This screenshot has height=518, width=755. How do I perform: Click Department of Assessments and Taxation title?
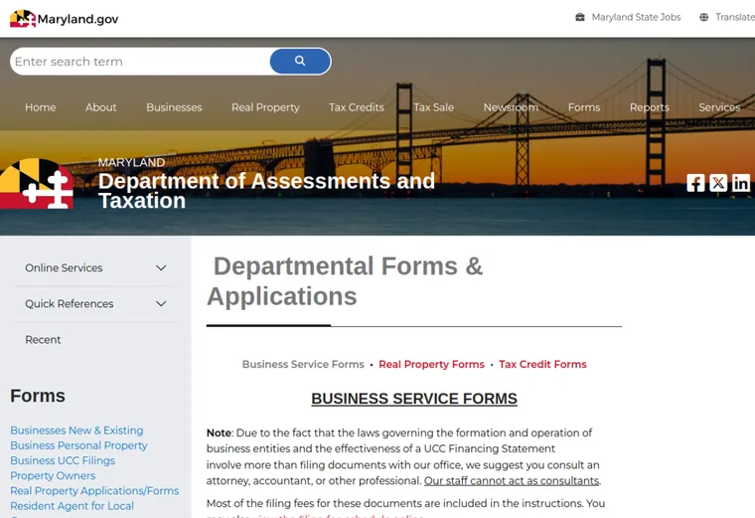[266, 191]
